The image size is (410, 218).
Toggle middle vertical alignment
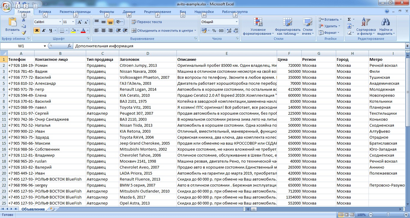(x=103, y=22)
